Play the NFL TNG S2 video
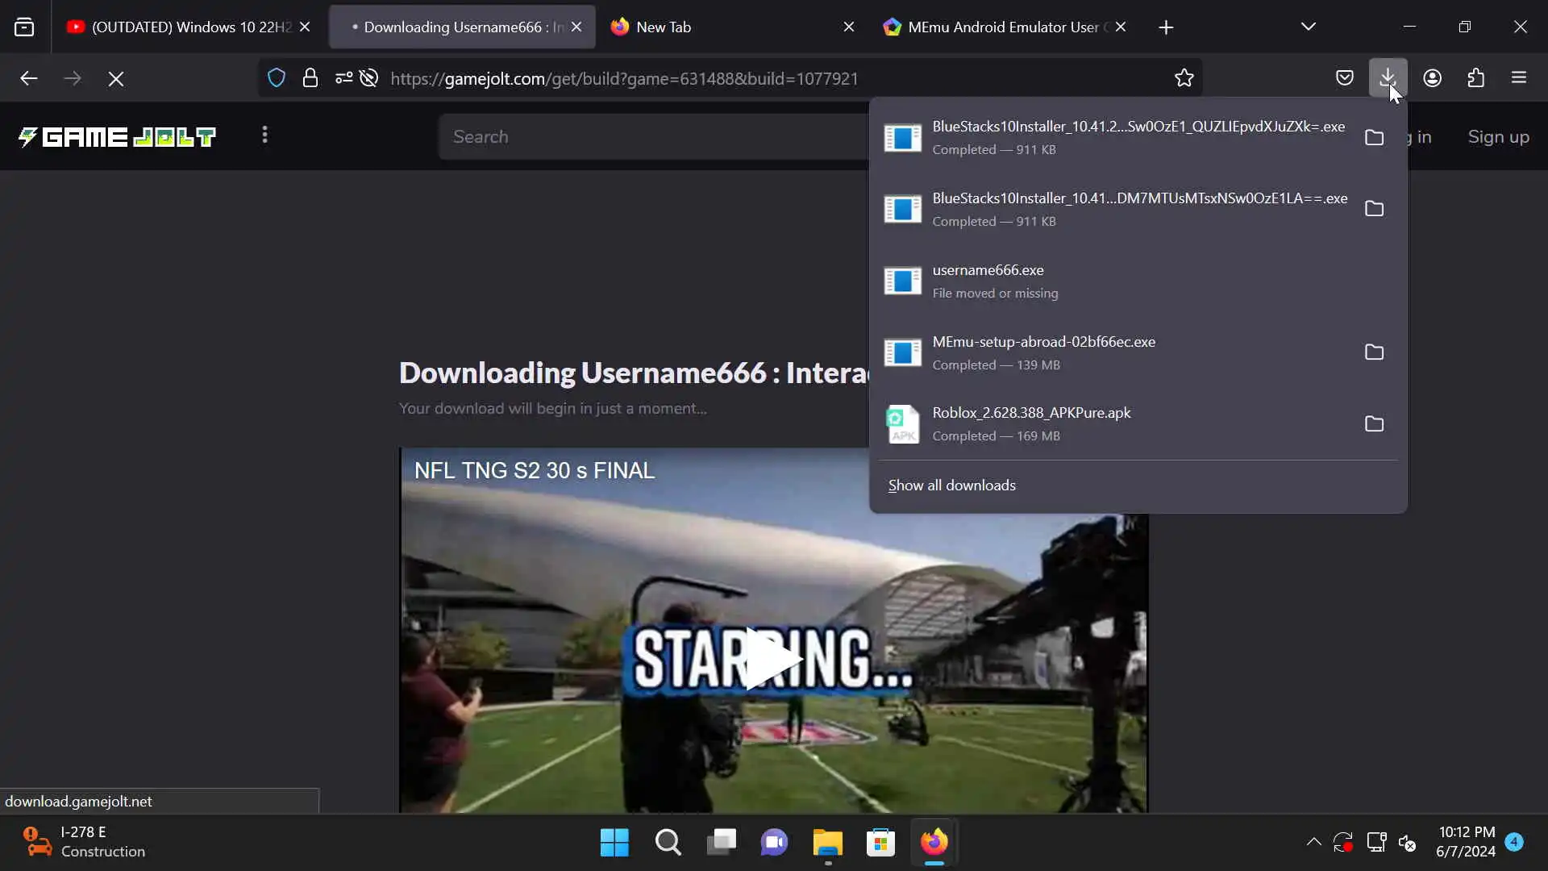 pyautogui.click(x=772, y=658)
